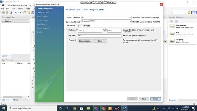
Task: Toggle the sidebar panel view icon
Action: click(x=193, y=13)
